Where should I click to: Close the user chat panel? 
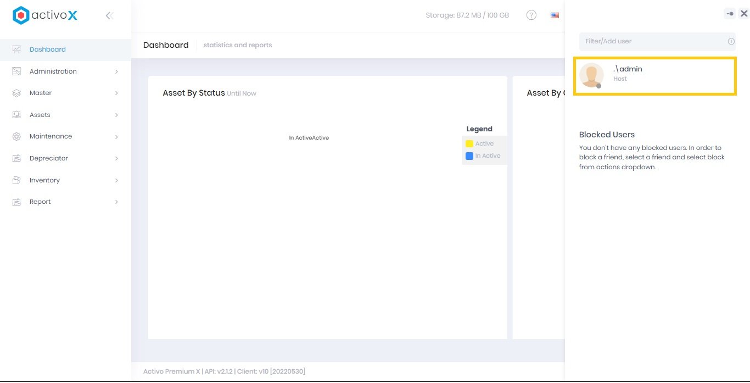[744, 14]
